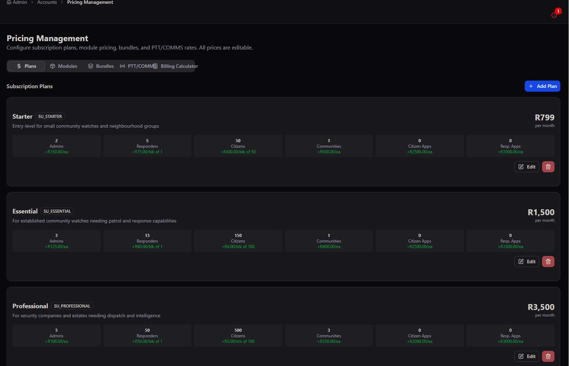Select the Professional plan's Citizens tile
The image size is (569, 366).
238,336
